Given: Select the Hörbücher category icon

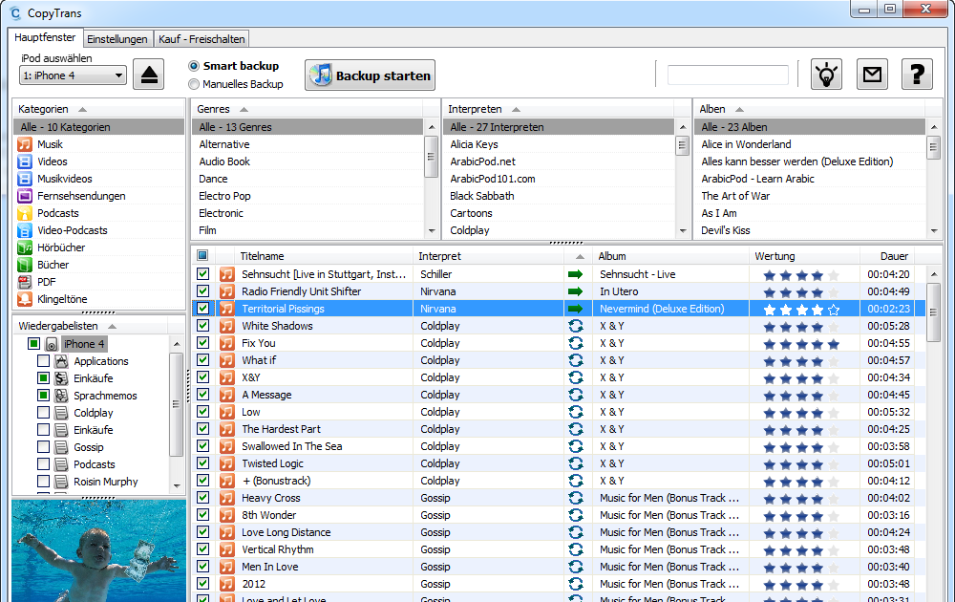Looking at the screenshot, I should pos(25,247).
